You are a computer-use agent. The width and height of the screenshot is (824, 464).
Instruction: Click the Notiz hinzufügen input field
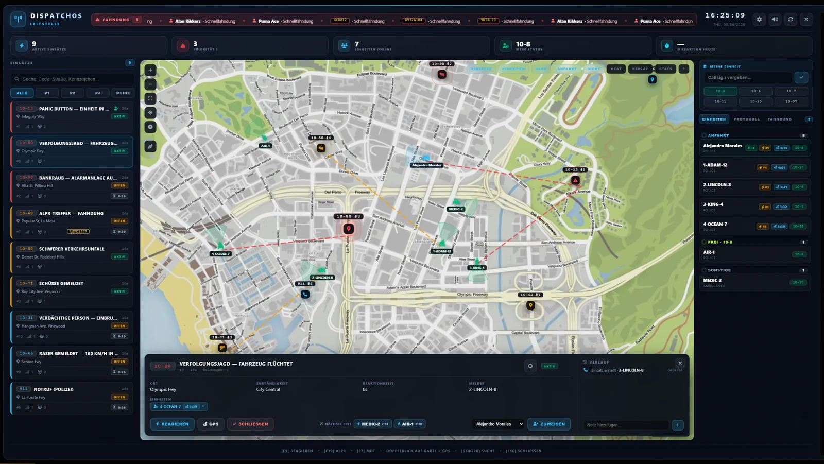(x=626, y=425)
